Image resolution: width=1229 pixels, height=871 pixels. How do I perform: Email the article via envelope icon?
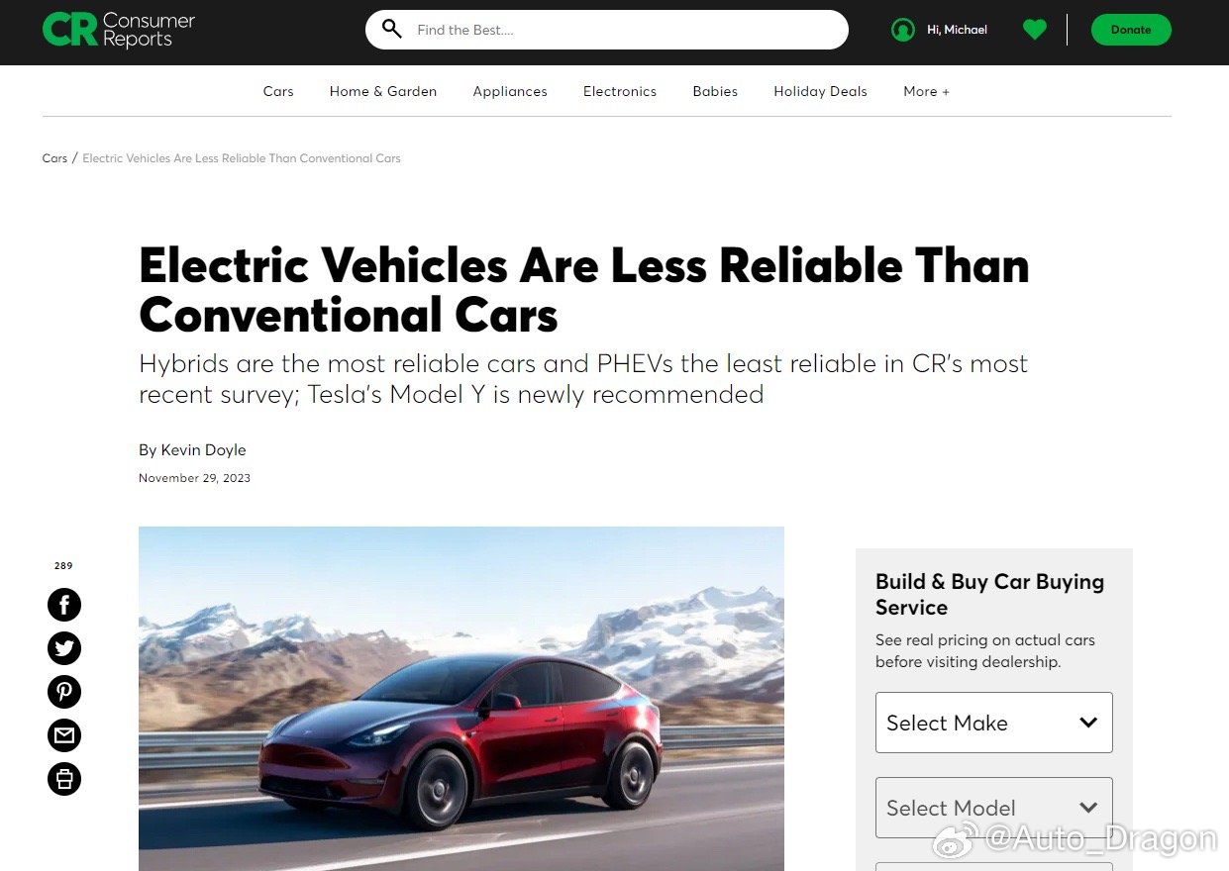[x=64, y=735]
